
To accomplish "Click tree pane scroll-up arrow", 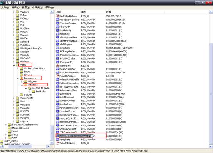I will (x=52, y=12).
